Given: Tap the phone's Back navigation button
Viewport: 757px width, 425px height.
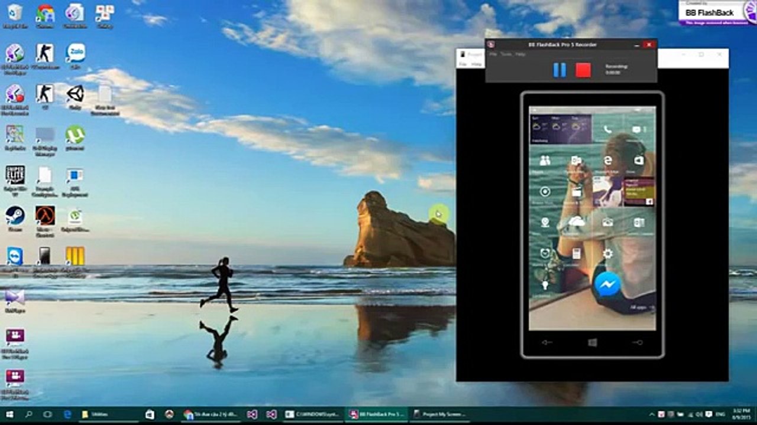Looking at the screenshot, I should click(546, 342).
